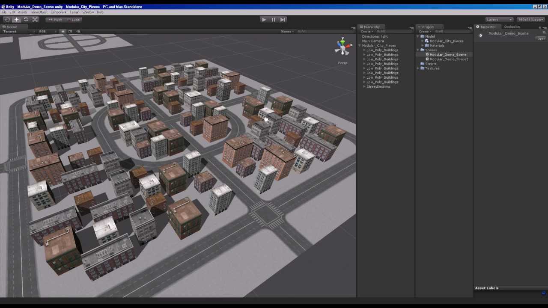Open the Window menu
The image size is (548, 308).
[88, 12]
